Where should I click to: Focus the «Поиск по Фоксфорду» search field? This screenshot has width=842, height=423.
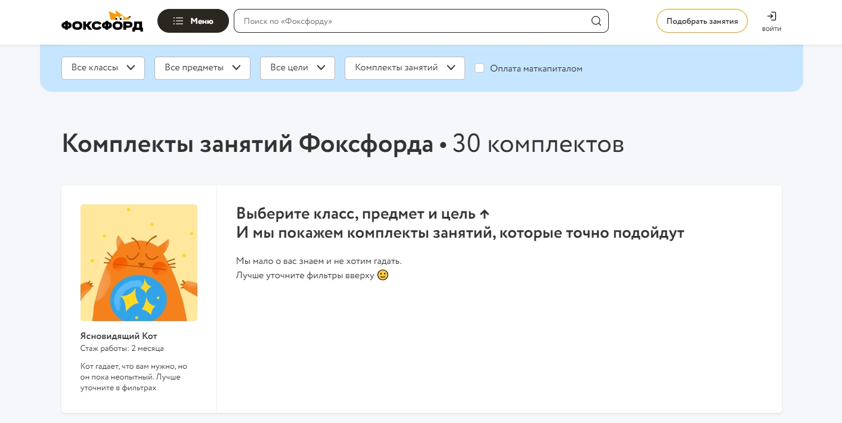[421, 21]
